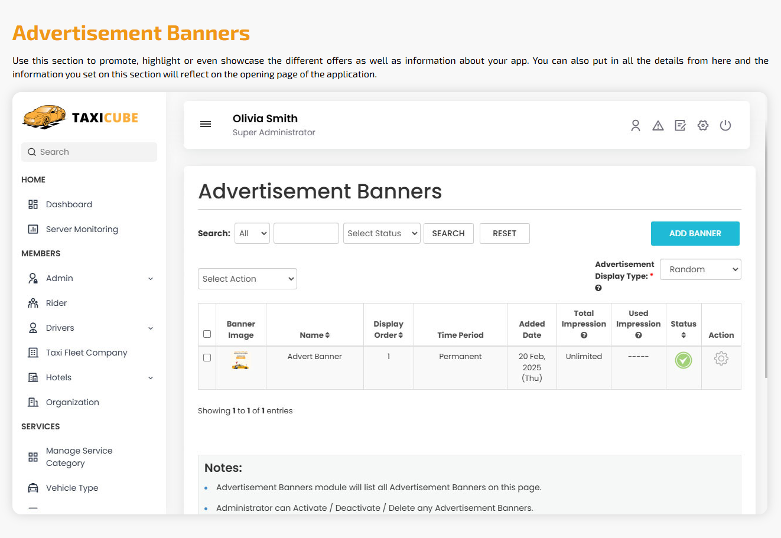Click the hamburger menu icon

click(206, 124)
